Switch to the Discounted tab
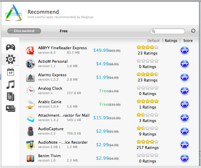Screen dimensions: 201x168 (24, 31)
